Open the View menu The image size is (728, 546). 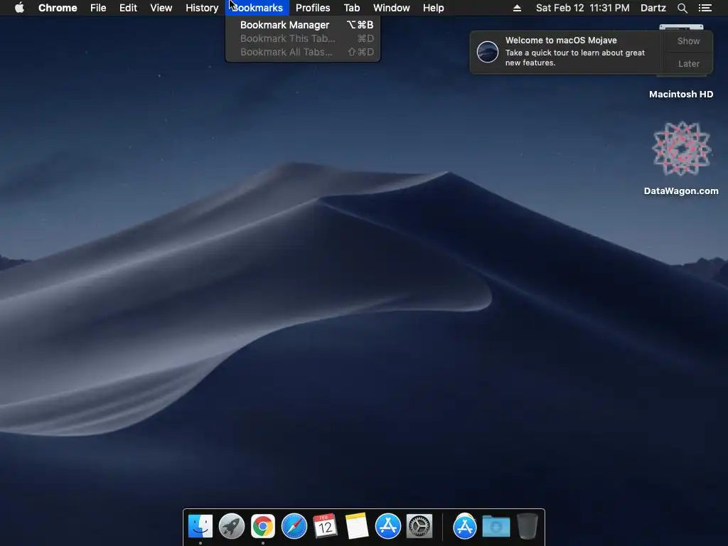pyautogui.click(x=161, y=8)
